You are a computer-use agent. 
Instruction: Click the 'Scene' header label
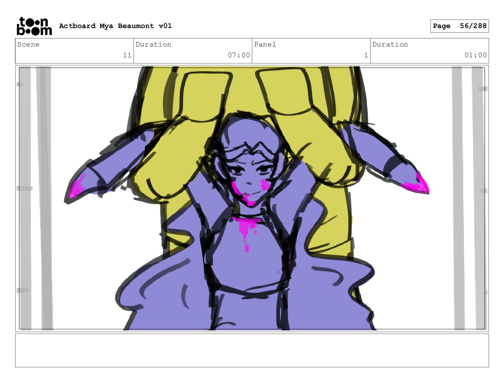(28, 44)
